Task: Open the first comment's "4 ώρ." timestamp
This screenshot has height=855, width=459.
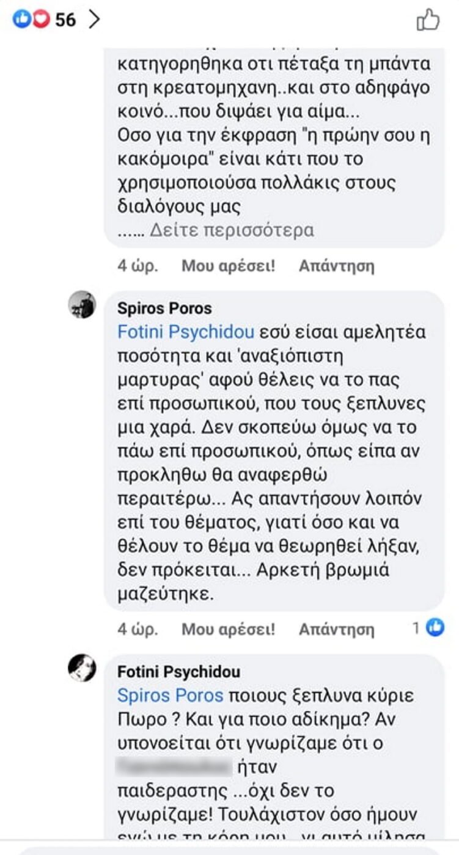Action: [138, 266]
